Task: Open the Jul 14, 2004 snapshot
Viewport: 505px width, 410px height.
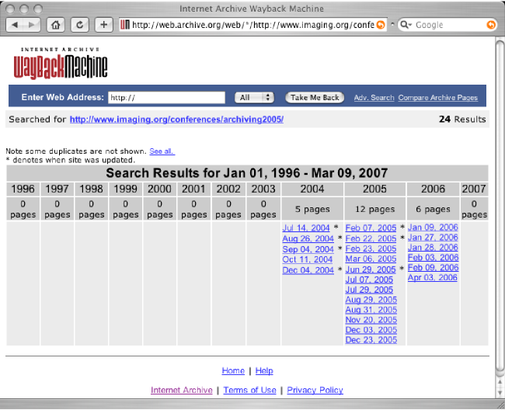Action: [x=306, y=228]
